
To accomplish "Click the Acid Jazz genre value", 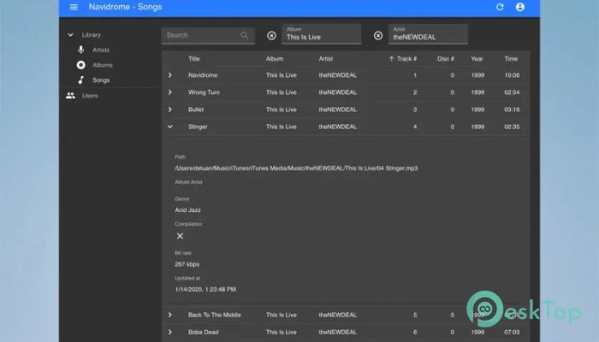I will [187, 210].
